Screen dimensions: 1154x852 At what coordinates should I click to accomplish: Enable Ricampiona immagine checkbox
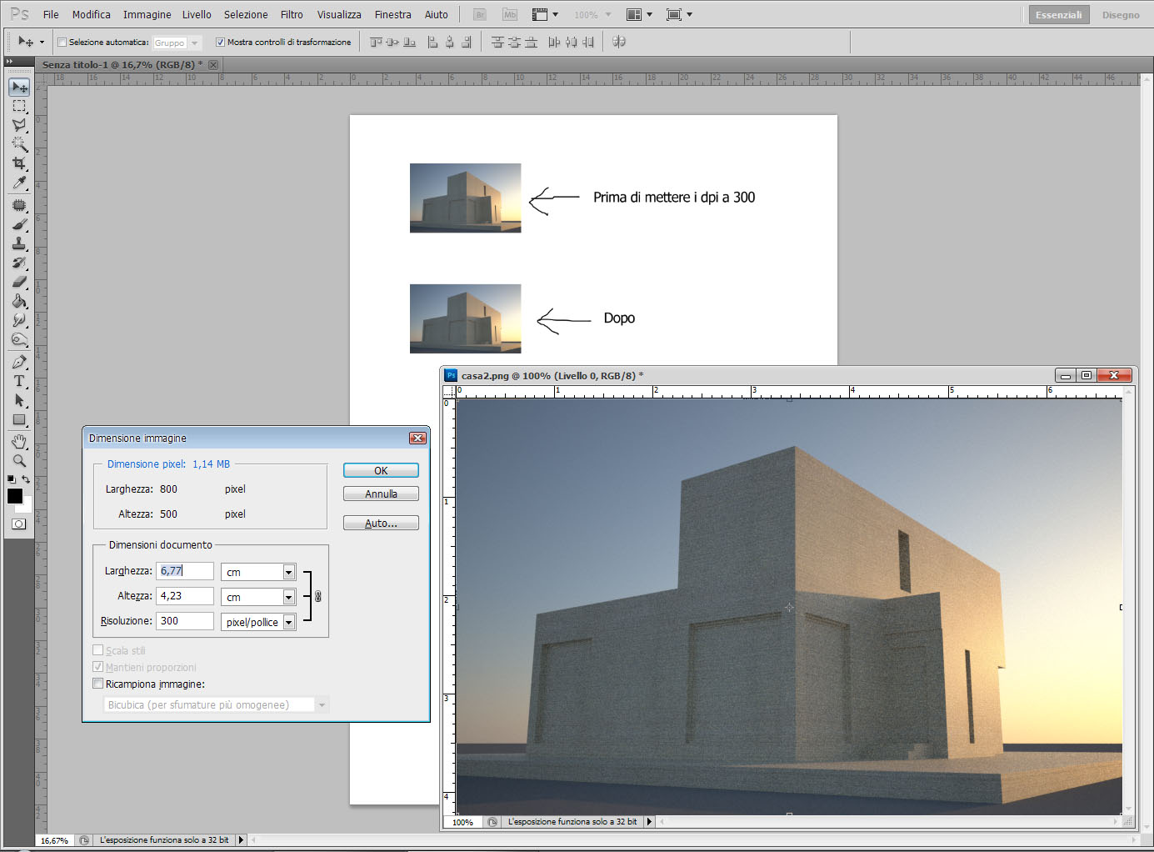coord(97,684)
